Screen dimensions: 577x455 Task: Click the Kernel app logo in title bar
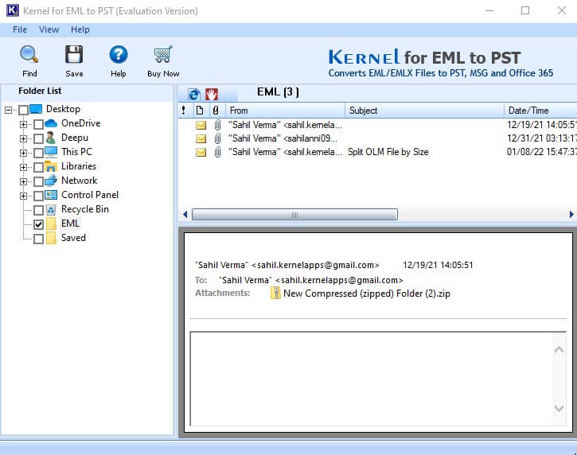12,10
